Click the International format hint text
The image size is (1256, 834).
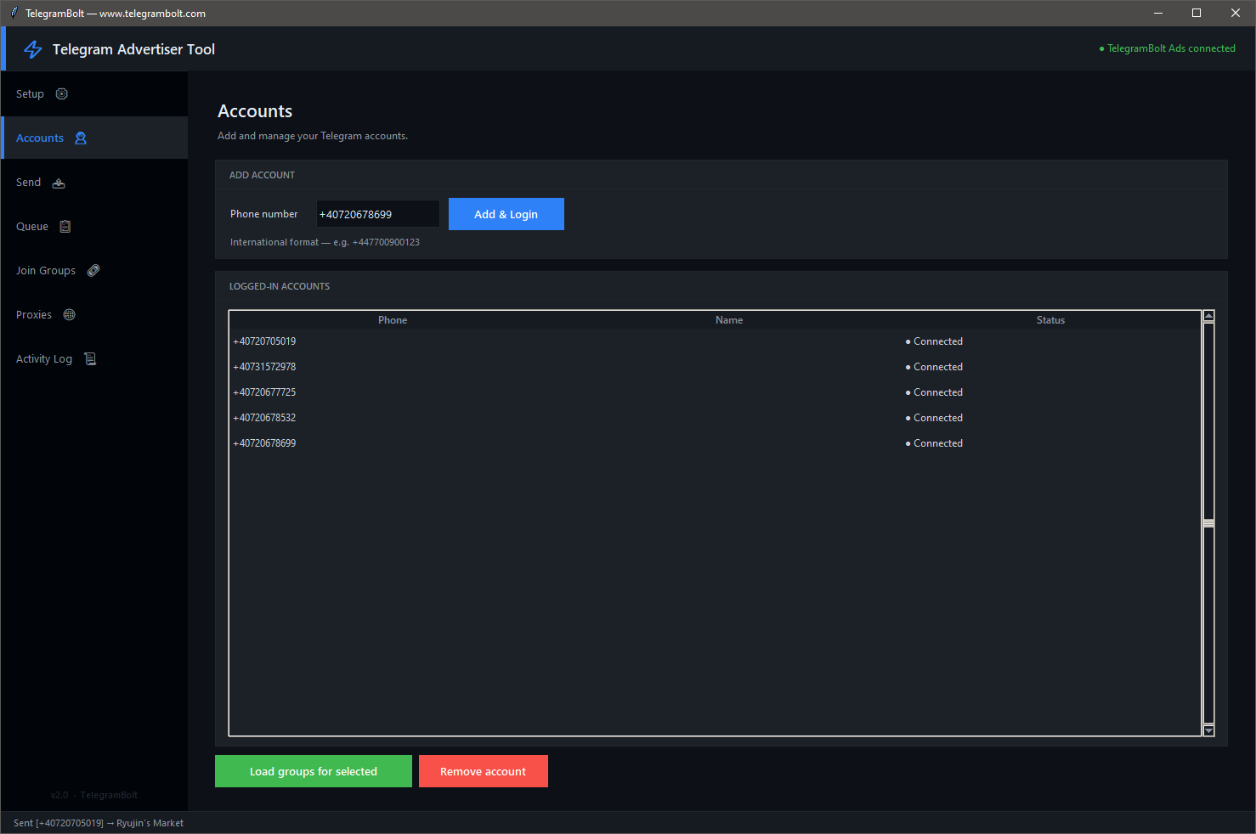click(325, 242)
